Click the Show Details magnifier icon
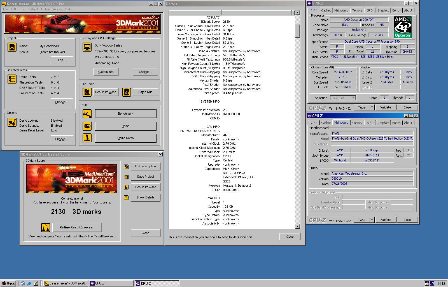This screenshot has height=287, width=448. click(x=126, y=198)
